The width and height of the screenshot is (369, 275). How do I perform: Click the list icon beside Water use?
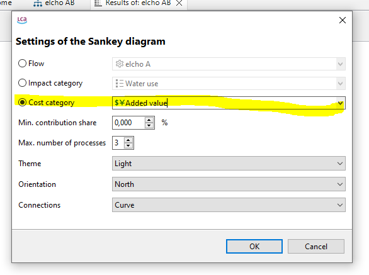click(120, 83)
